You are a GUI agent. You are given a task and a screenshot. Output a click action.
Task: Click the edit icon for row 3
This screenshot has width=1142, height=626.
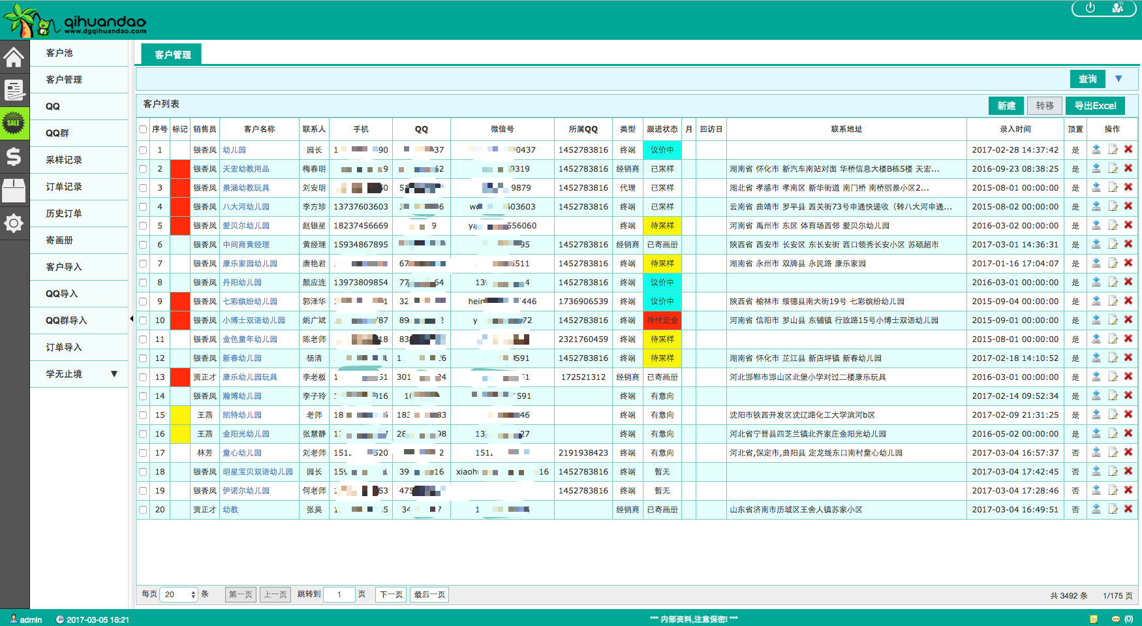(1113, 187)
